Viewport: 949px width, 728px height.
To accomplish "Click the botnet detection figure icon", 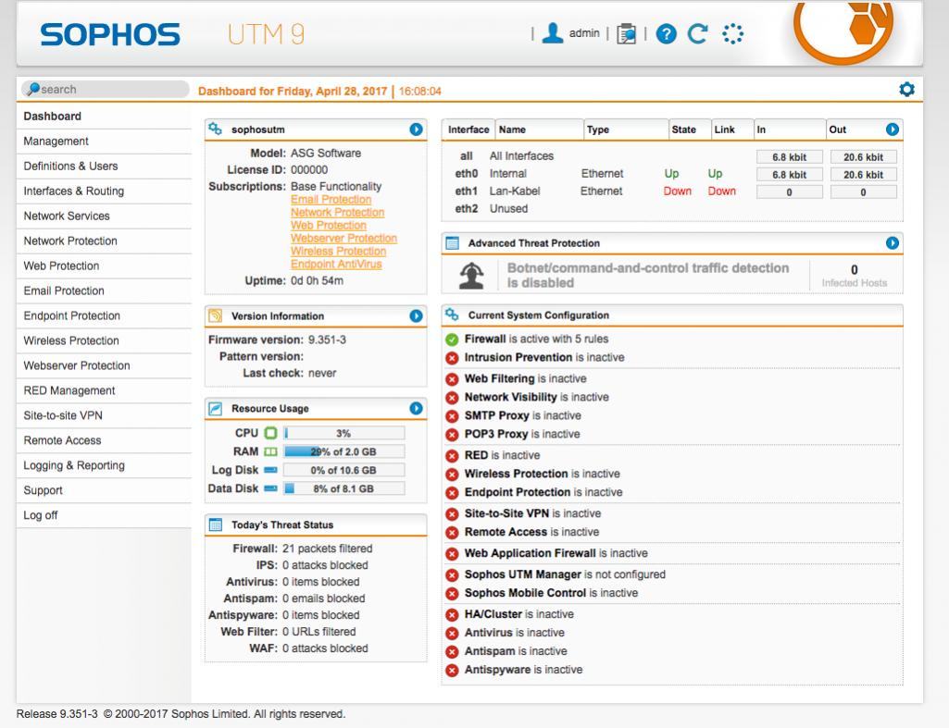I will [471, 276].
